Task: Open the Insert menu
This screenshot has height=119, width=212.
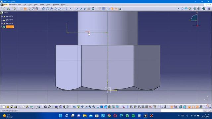Action: [x=42, y=5]
